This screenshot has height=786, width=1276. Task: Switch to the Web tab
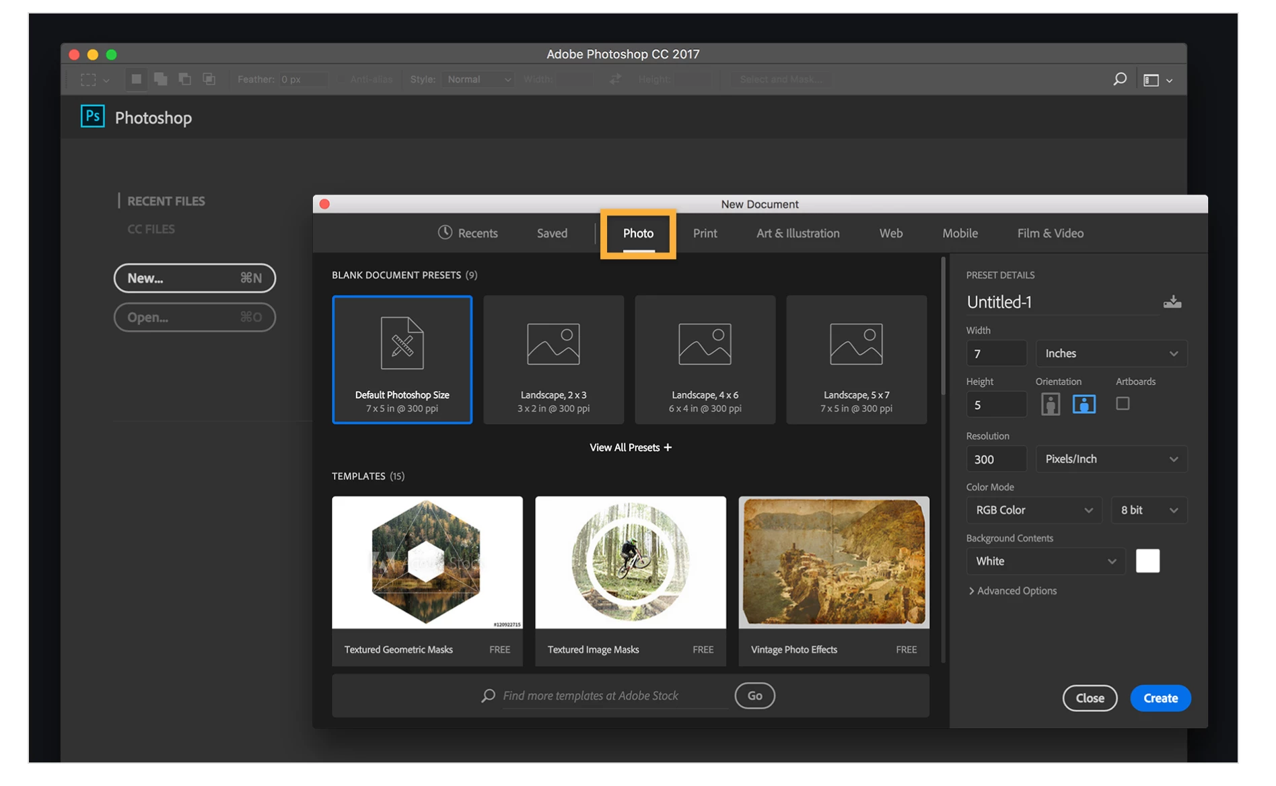click(x=891, y=233)
